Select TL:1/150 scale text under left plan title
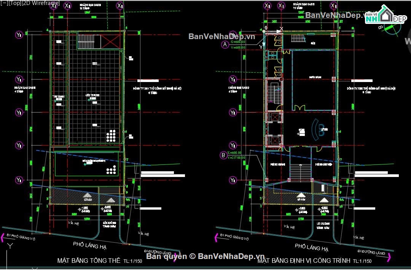 tap(133, 261)
